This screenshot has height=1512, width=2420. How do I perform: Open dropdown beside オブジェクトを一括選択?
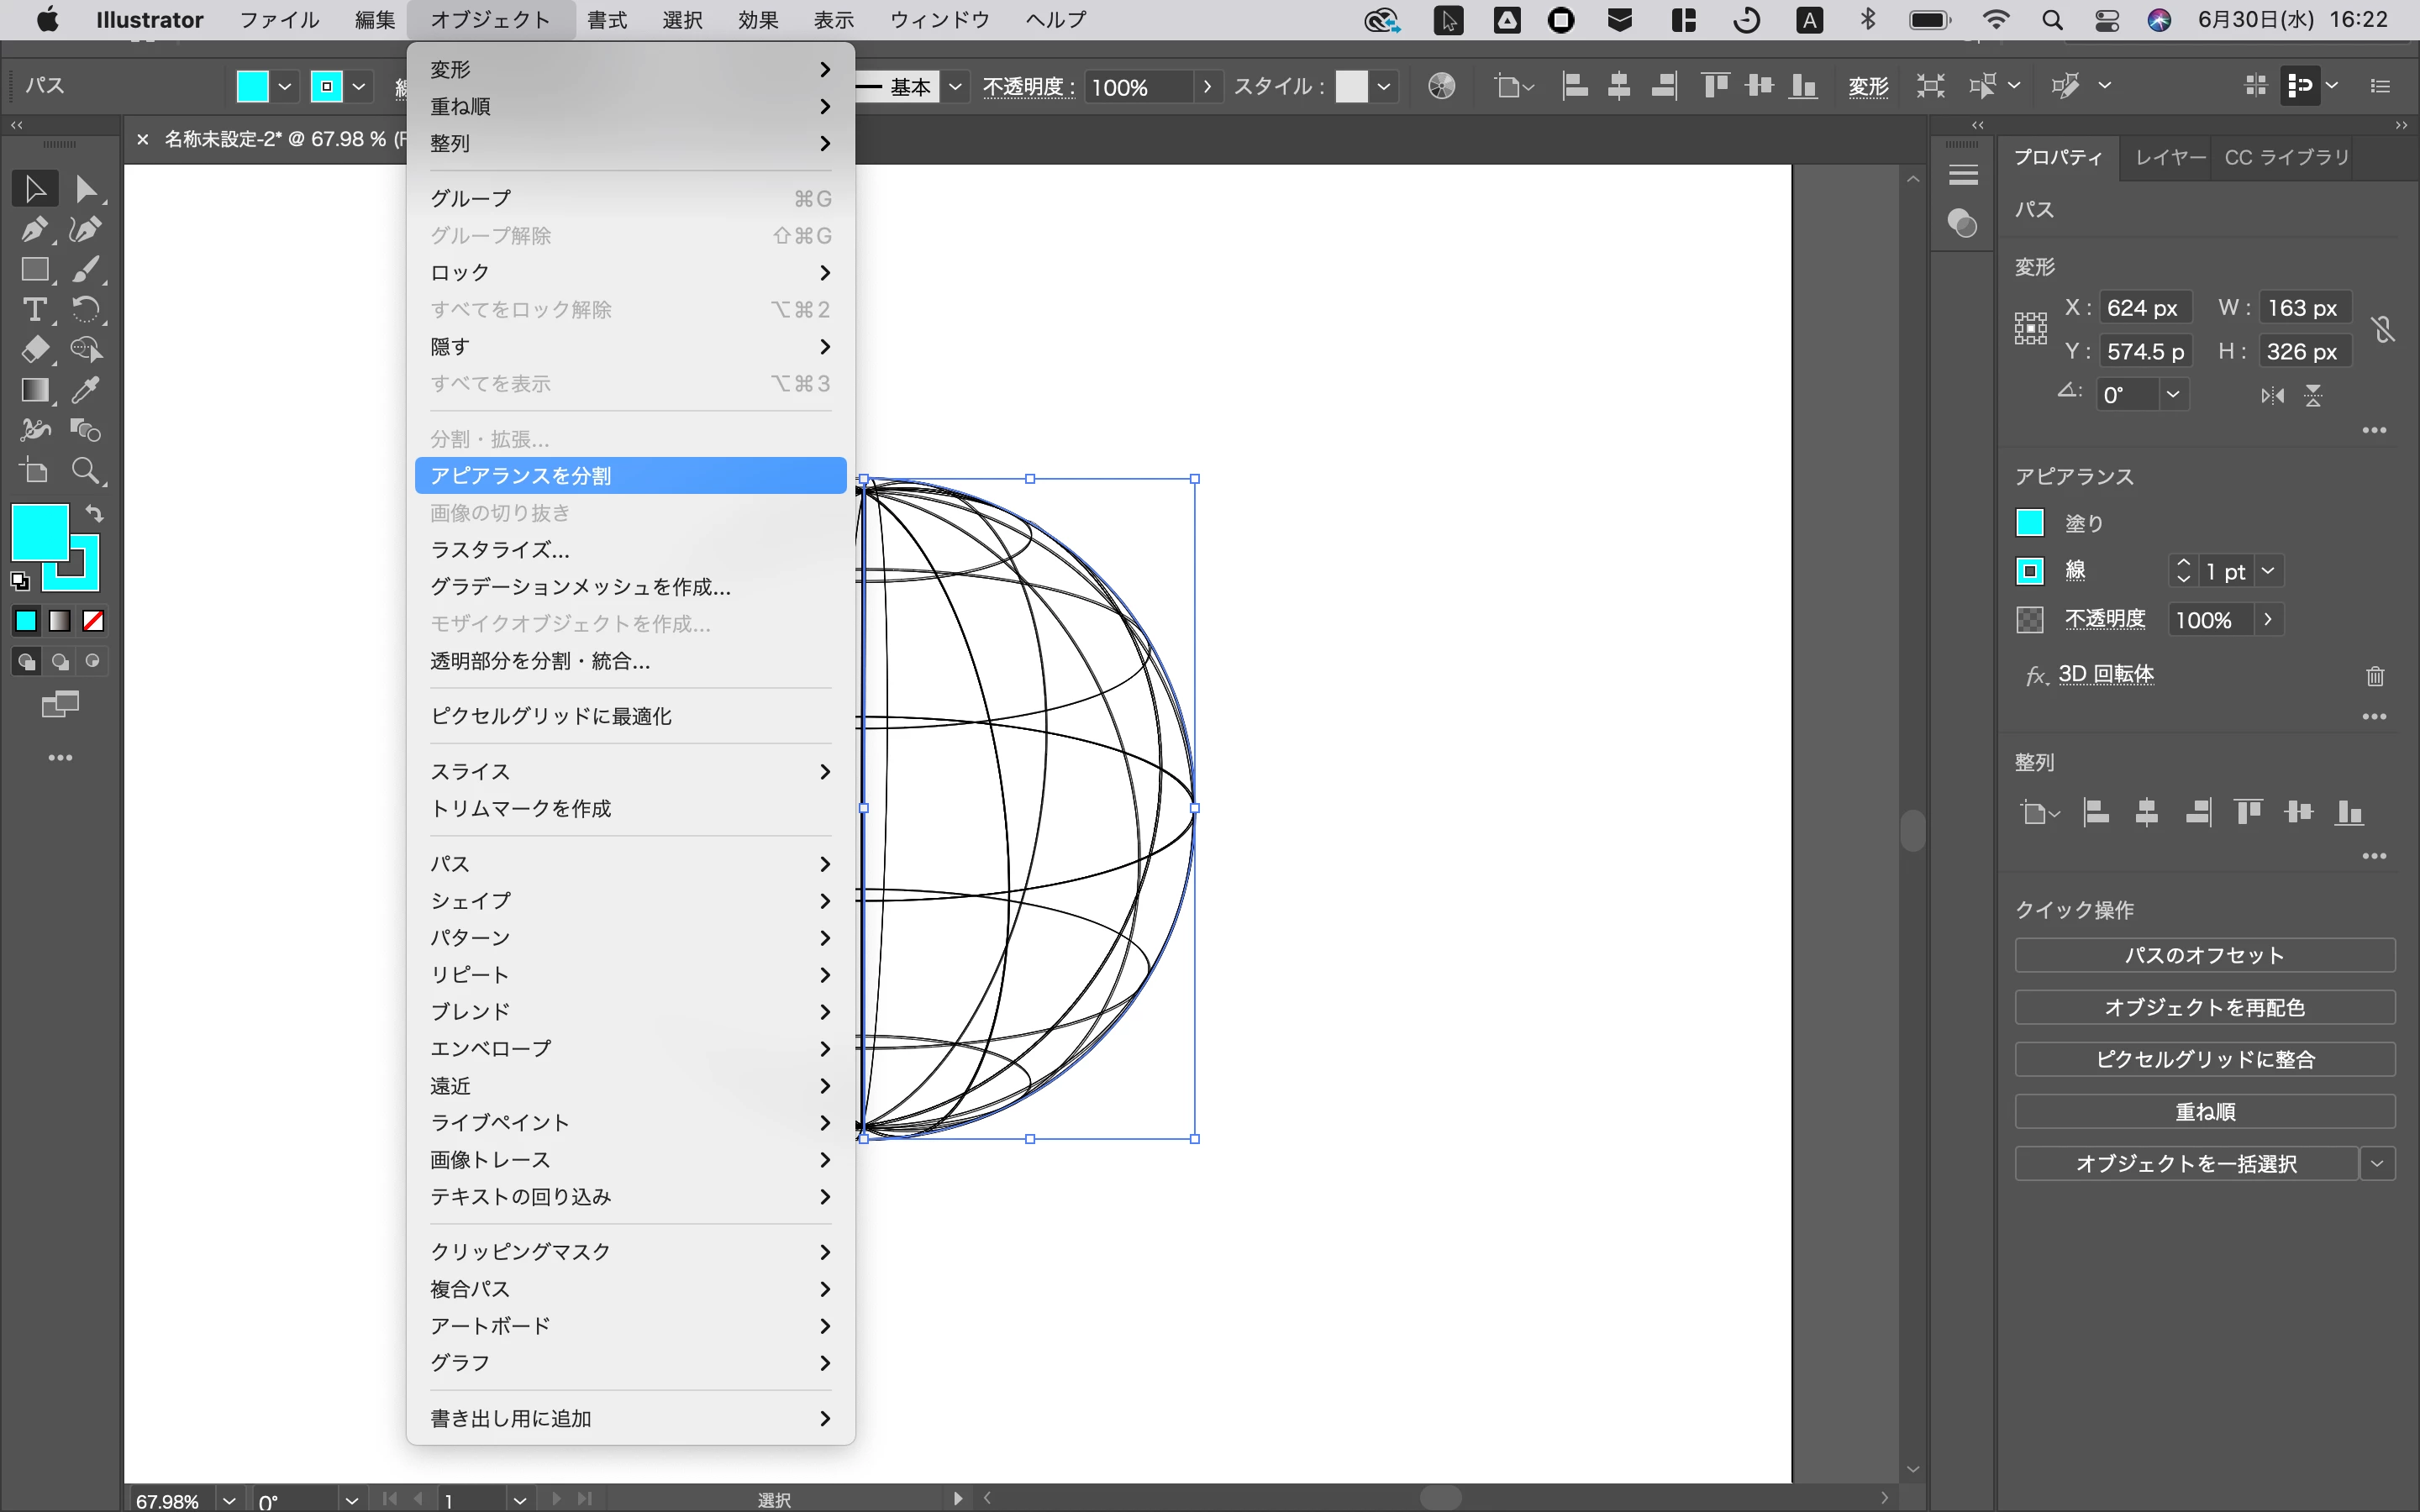tap(2377, 1163)
